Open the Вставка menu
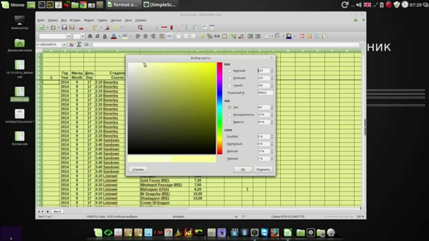This screenshot has height=241, width=429. point(75,20)
